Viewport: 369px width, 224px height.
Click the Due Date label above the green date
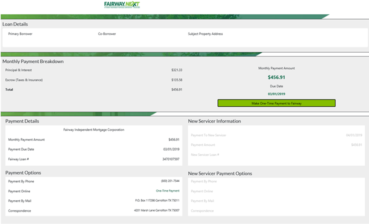click(277, 86)
